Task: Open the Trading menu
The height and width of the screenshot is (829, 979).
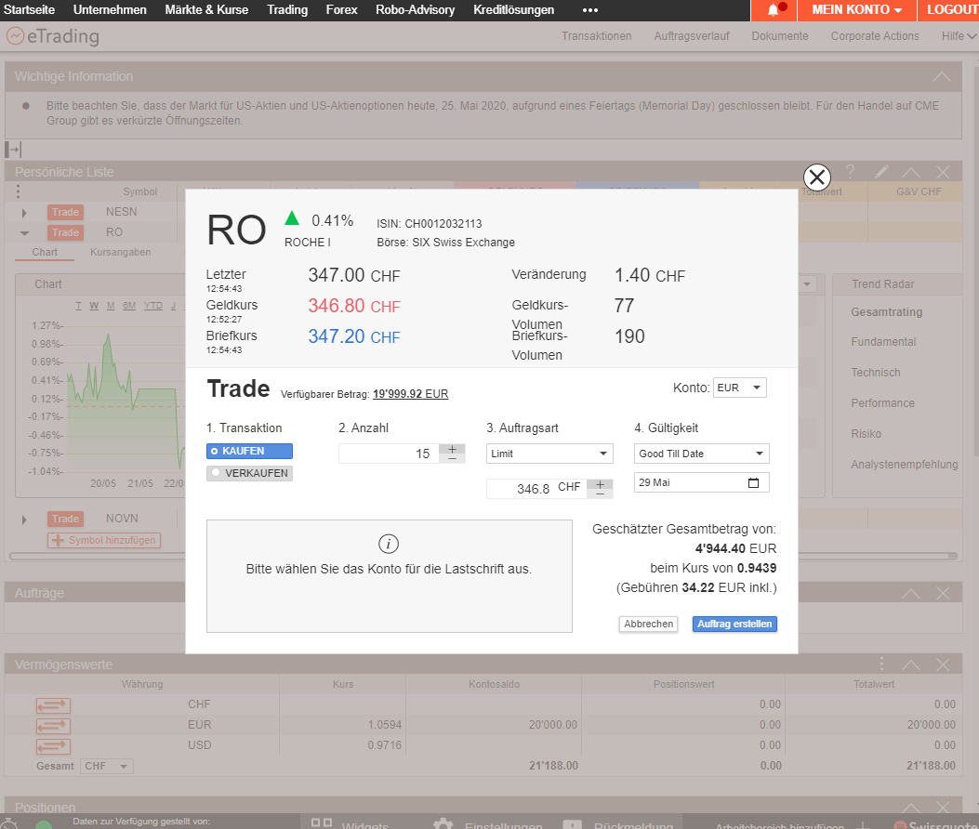Action: (287, 10)
